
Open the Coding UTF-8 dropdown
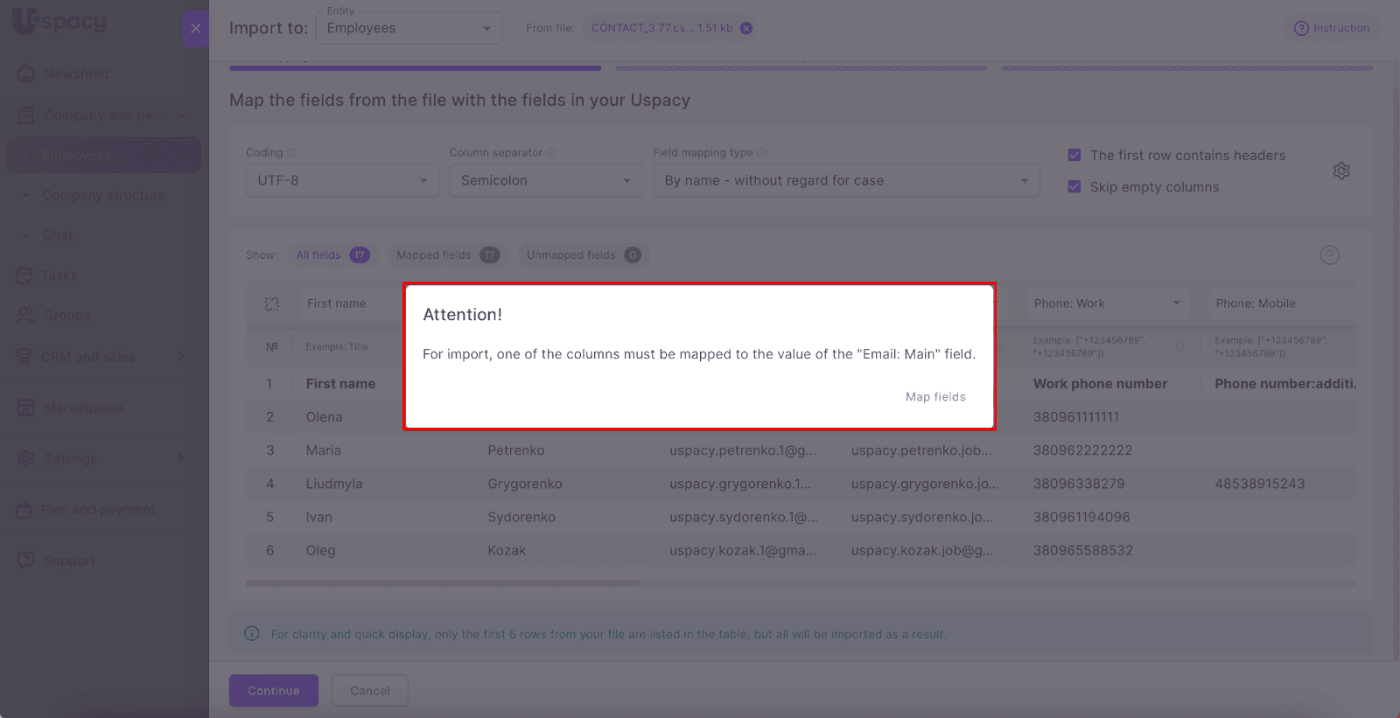[x=342, y=180]
